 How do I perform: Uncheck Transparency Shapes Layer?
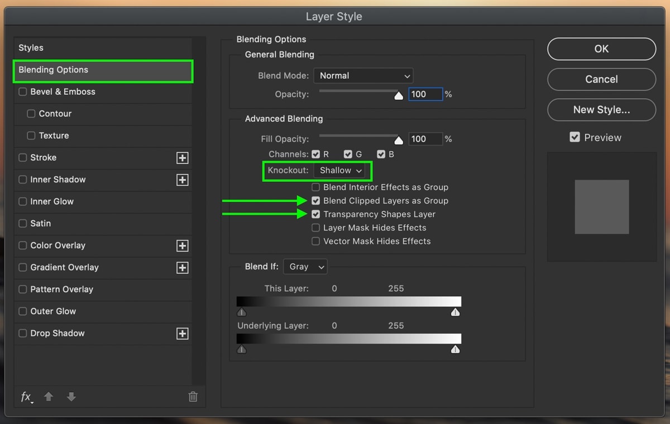[316, 214]
